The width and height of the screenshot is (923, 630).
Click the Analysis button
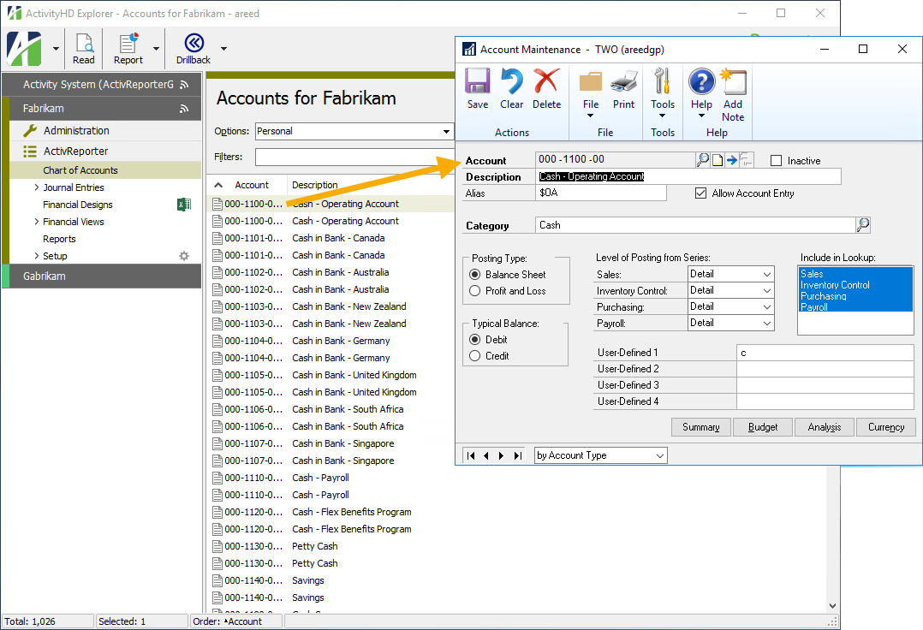(825, 427)
